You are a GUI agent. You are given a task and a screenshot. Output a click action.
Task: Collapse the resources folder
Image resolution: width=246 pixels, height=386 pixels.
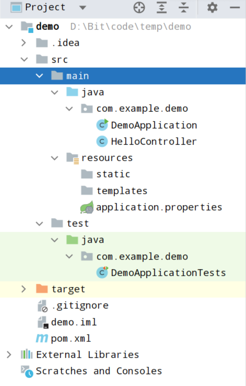point(55,158)
